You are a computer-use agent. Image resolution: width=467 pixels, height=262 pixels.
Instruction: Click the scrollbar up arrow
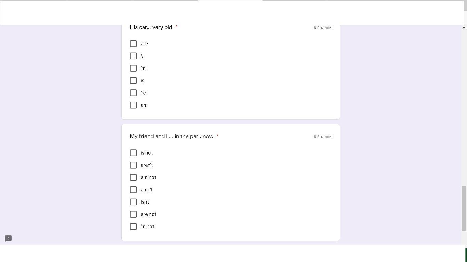click(x=464, y=27)
